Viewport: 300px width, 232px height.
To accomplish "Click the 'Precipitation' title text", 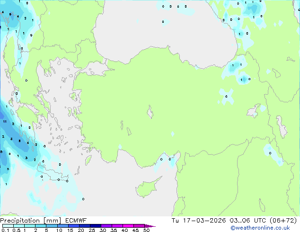I will point(20,221).
